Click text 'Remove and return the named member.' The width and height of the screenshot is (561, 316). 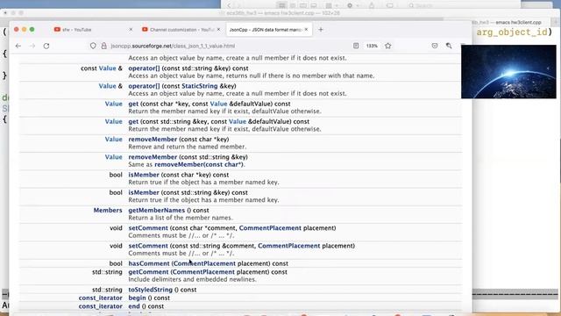tap(187, 147)
